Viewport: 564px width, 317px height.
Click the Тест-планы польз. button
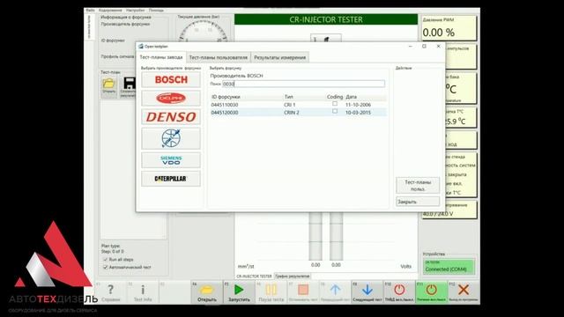(418, 186)
